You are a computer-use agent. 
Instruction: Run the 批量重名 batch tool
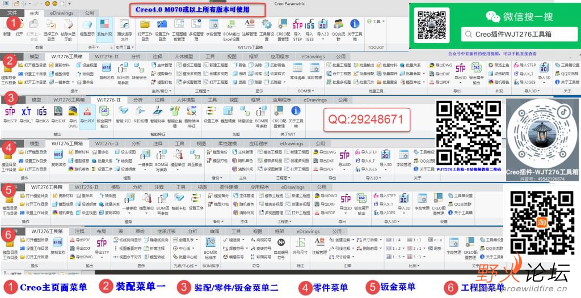point(387,82)
